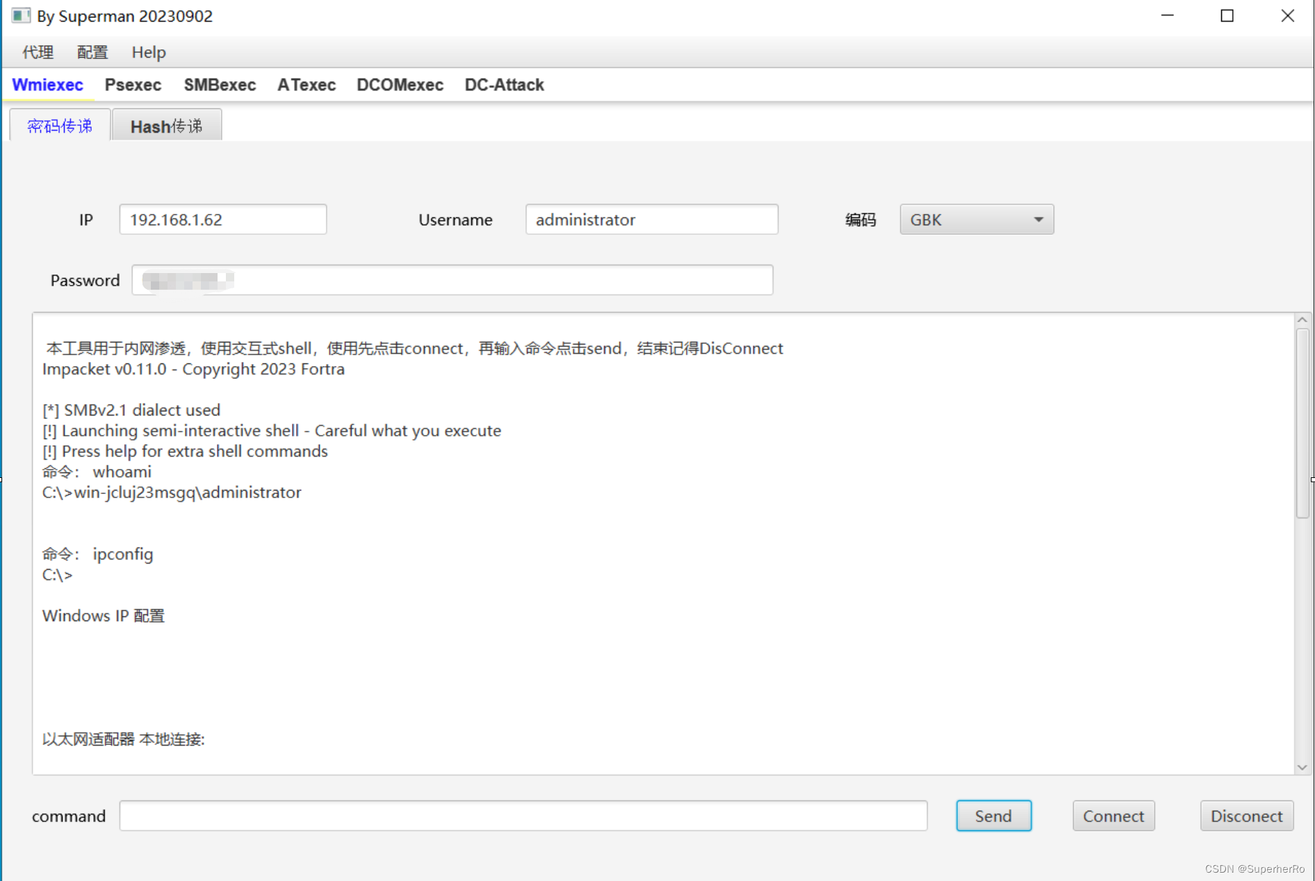This screenshot has height=881, width=1315.
Task: Click the Send button
Action: pyautogui.click(x=993, y=816)
